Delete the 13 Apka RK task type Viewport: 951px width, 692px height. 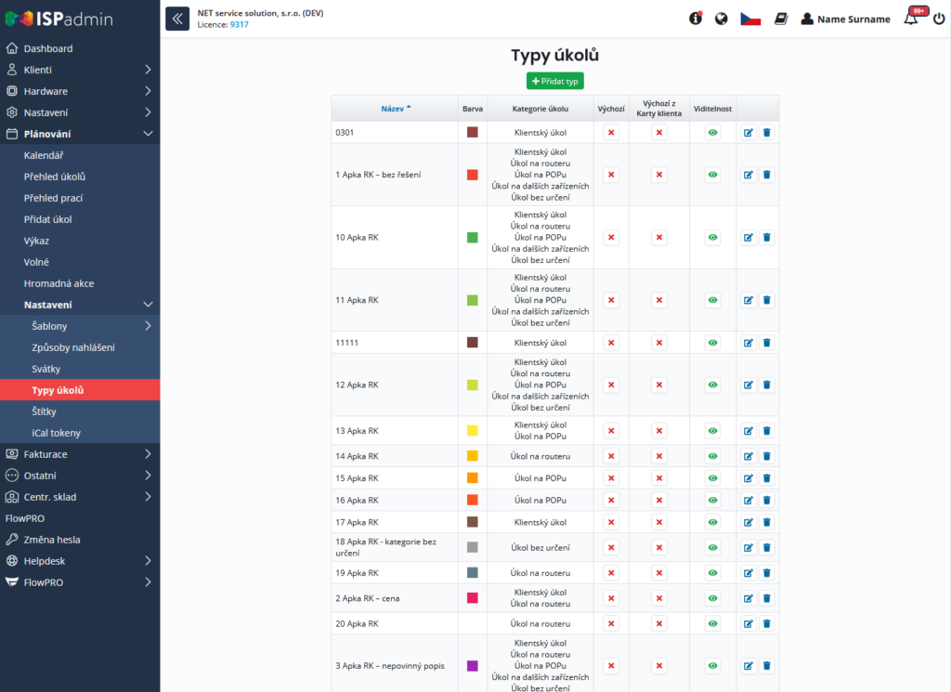point(766,431)
